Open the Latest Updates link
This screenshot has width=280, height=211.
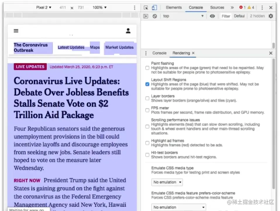click(71, 47)
